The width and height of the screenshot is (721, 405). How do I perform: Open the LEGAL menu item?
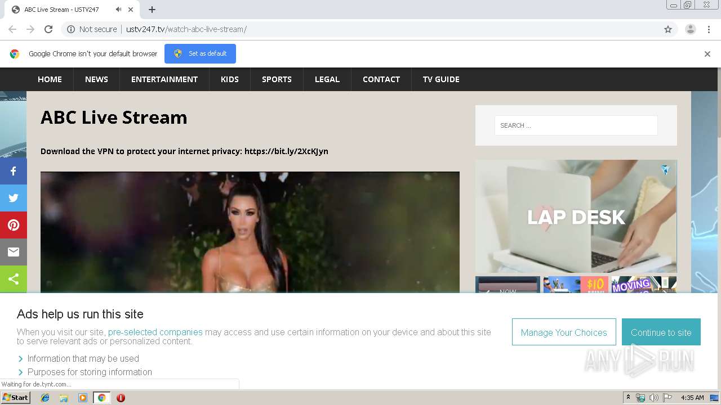click(x=327, y=79)
